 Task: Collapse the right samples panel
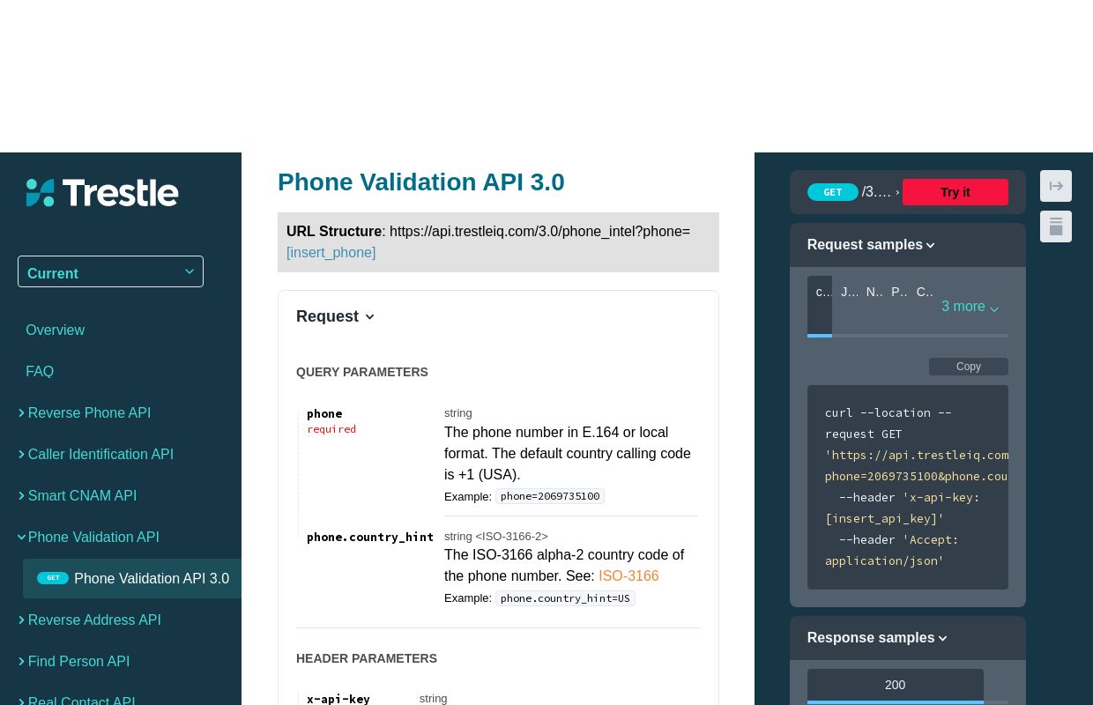pyautogui.click(x=1056, y=186)
